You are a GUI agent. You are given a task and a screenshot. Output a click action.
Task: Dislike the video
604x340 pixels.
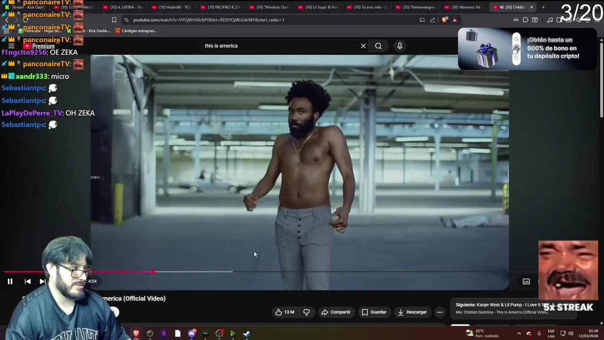coord(307,312)
